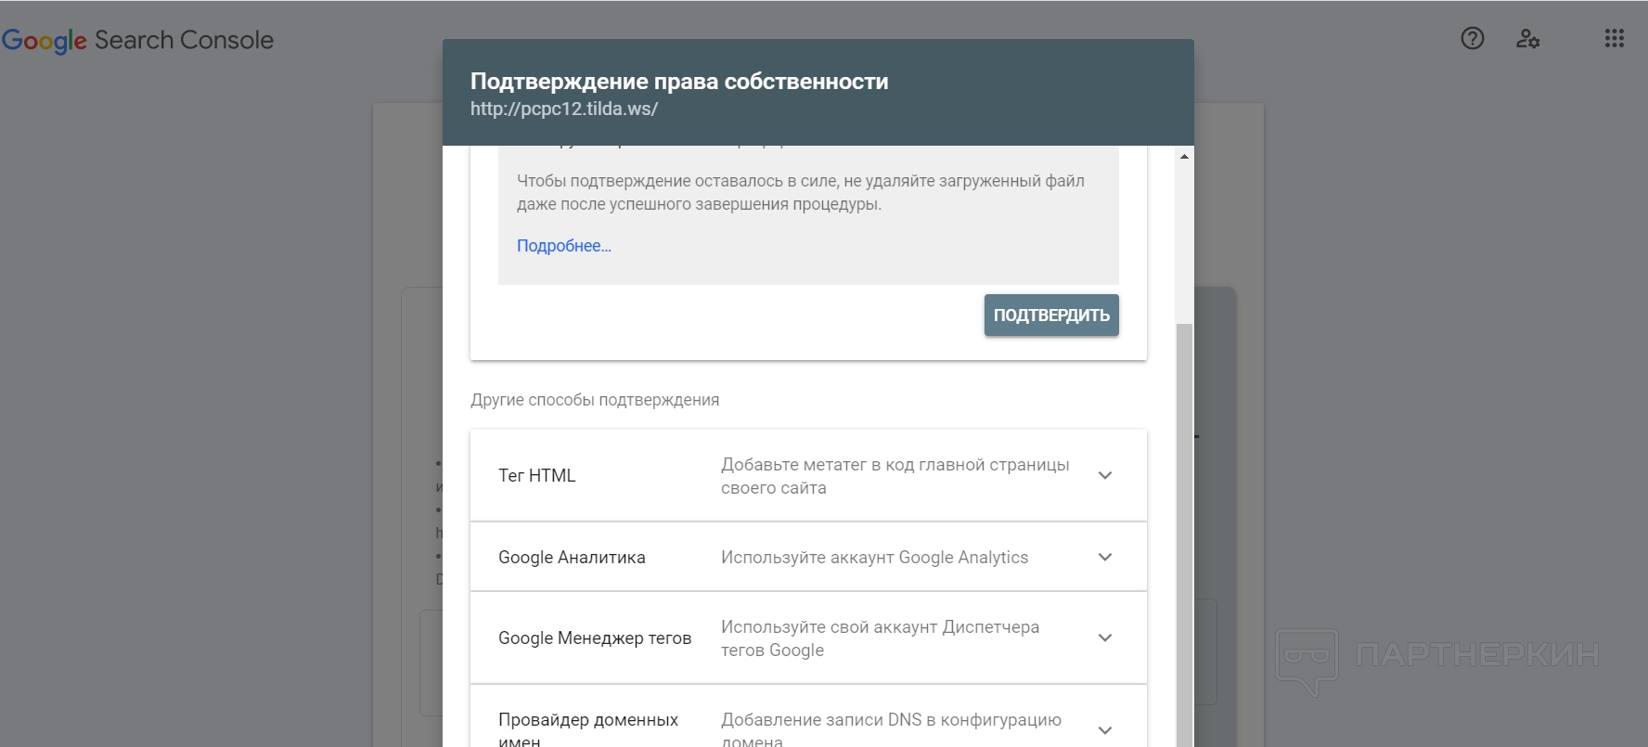Click the text Используйте аккаунт Google Analytics
1648x747 pixels.
tap(874, 557)
